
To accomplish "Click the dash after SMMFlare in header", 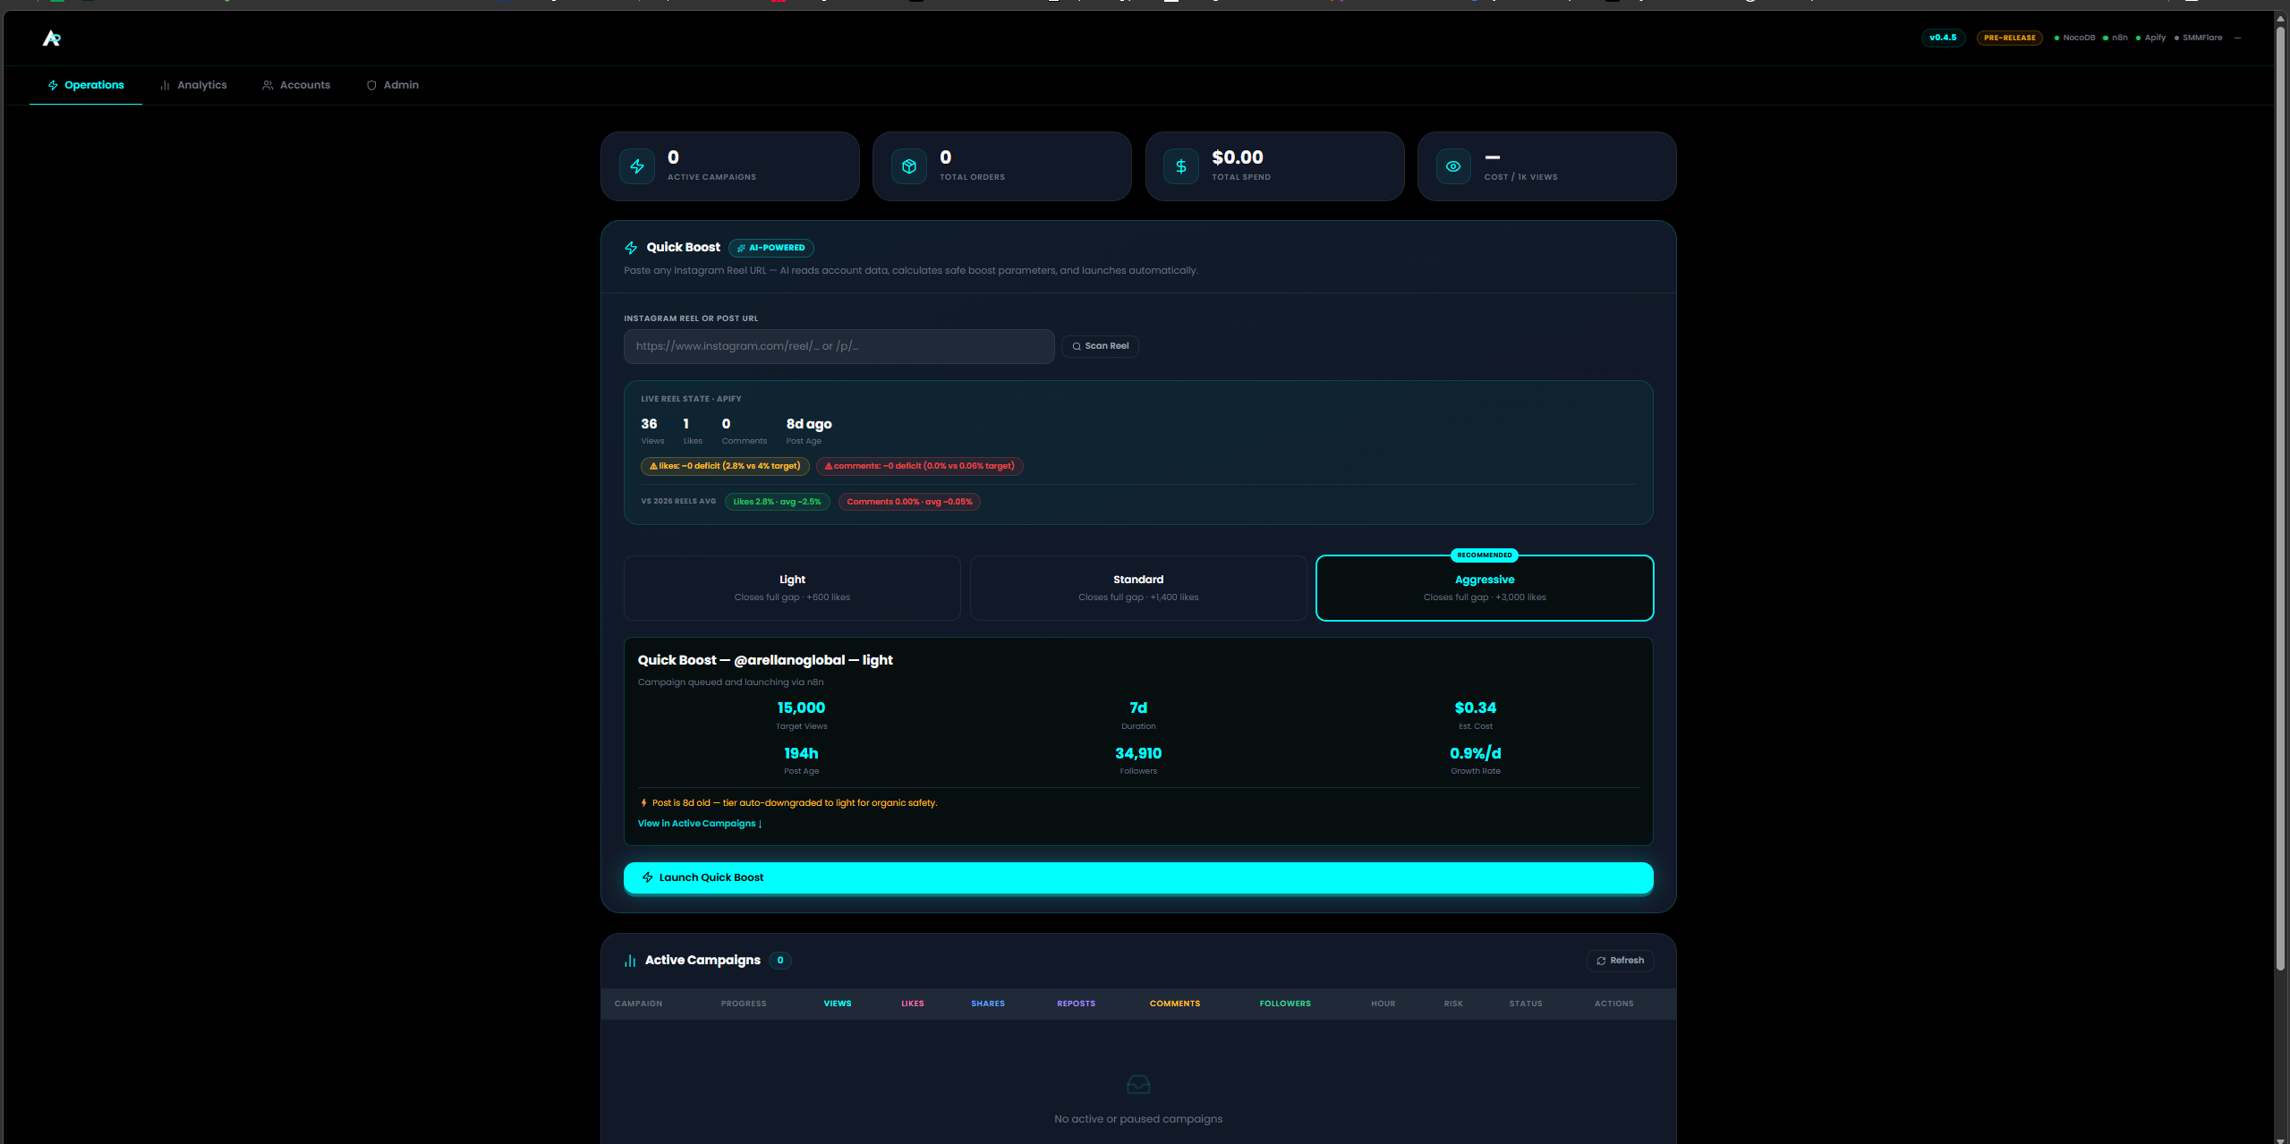I will pyautogui.click(x=2237, y=38).
